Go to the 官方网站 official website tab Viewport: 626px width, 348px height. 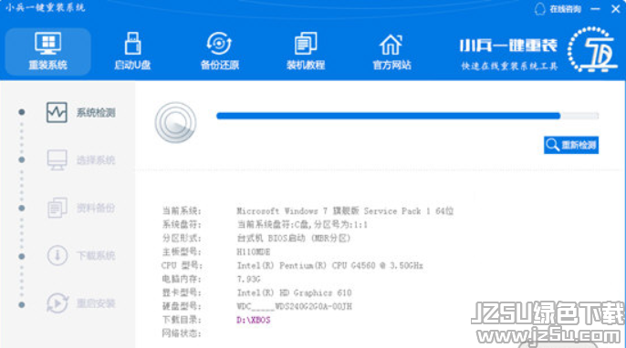pos(391,51)
